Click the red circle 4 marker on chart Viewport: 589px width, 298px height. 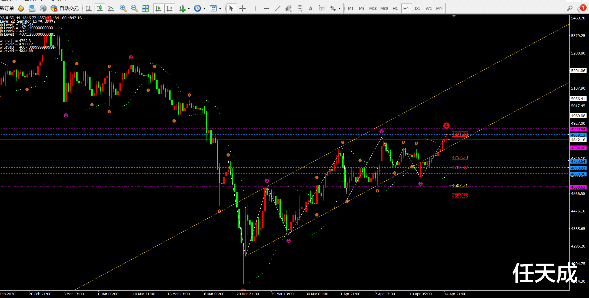pyautogui.click(x=446, y=126)
